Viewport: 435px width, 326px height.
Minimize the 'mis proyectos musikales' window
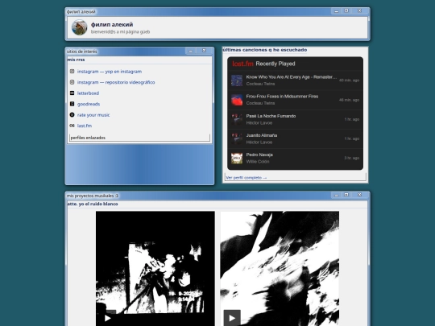pyautogui.click(x=336, y=195)
